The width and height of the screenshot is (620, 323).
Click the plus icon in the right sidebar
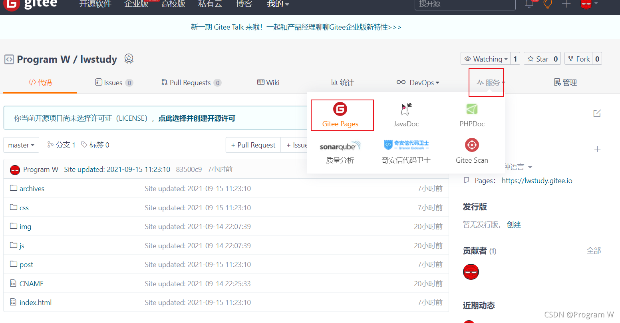[x=597, y=149]
